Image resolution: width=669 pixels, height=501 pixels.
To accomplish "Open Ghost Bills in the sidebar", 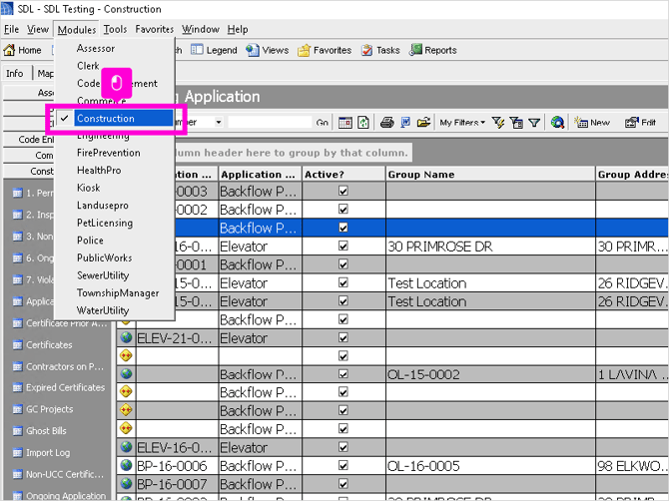I will 46,431.
